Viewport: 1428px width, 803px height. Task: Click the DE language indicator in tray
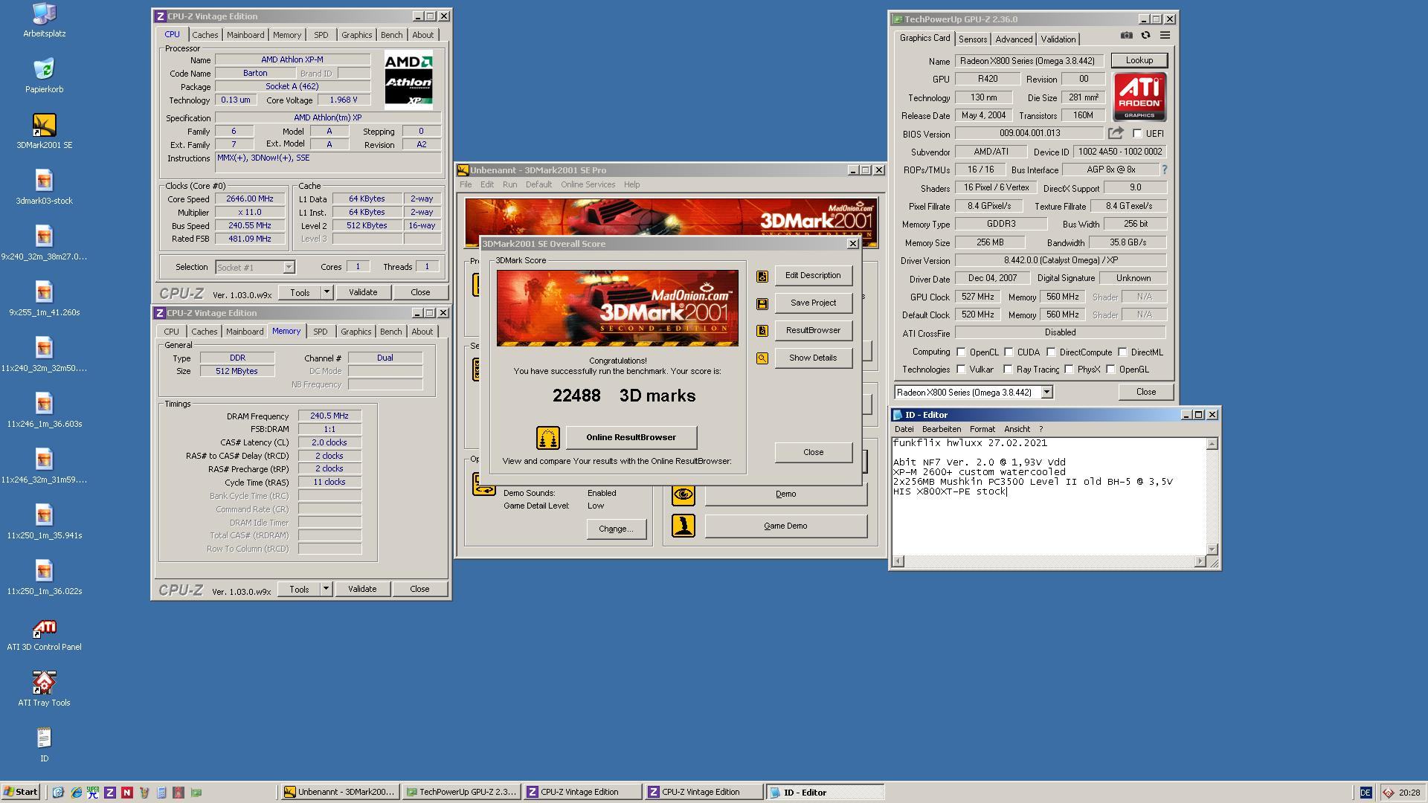tap(1366, 793)
